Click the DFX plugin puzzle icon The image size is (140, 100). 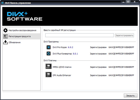pyautogui.click(x=48, y=74)
